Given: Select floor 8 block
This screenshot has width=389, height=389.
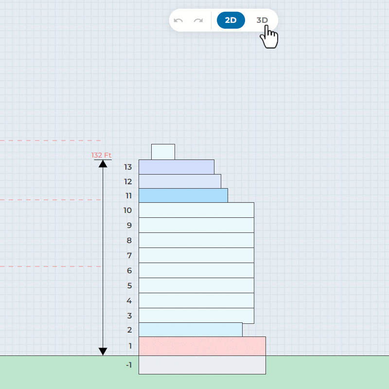Looking at the screenshot, I should pos(196,240).
